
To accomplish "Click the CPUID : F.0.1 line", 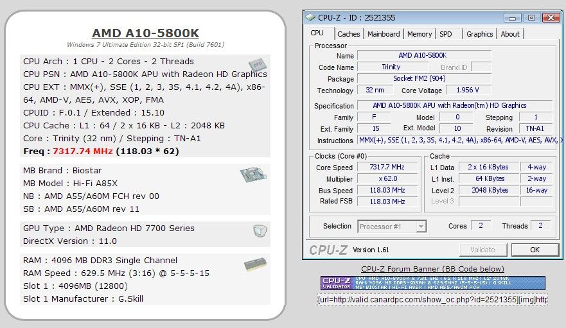I will click(x=94, y=112).
